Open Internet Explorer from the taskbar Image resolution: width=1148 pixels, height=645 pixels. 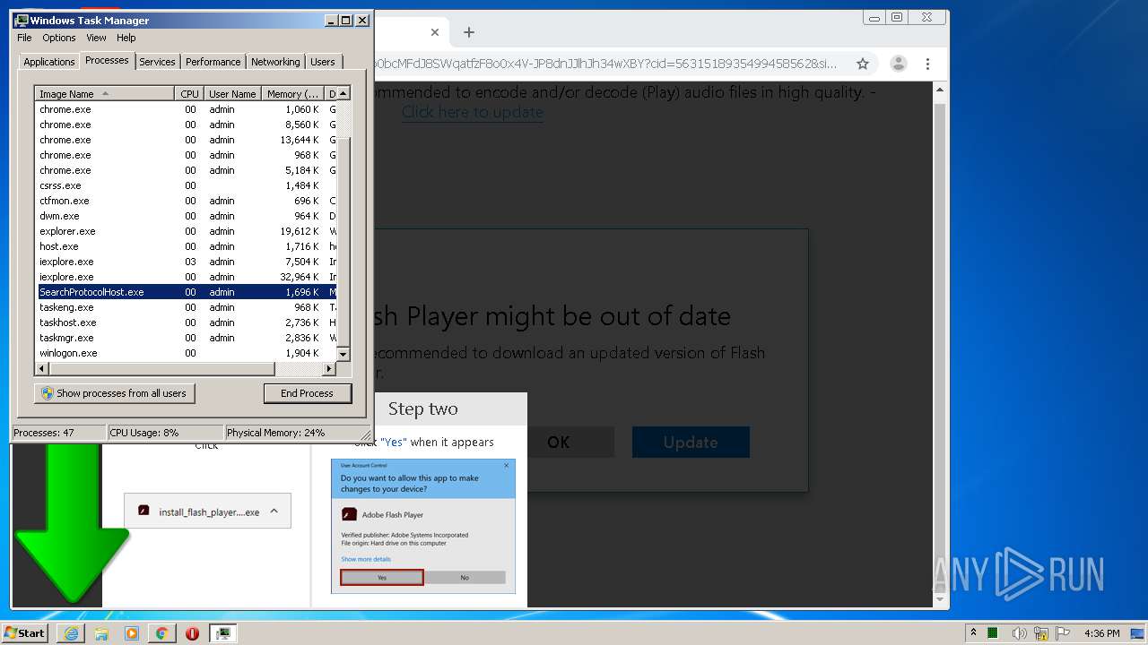[72, 633]
